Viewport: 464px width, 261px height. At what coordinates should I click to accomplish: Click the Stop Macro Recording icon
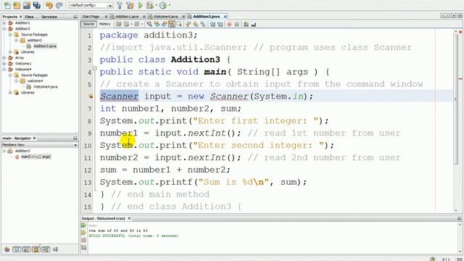click(x=237, y=24)
